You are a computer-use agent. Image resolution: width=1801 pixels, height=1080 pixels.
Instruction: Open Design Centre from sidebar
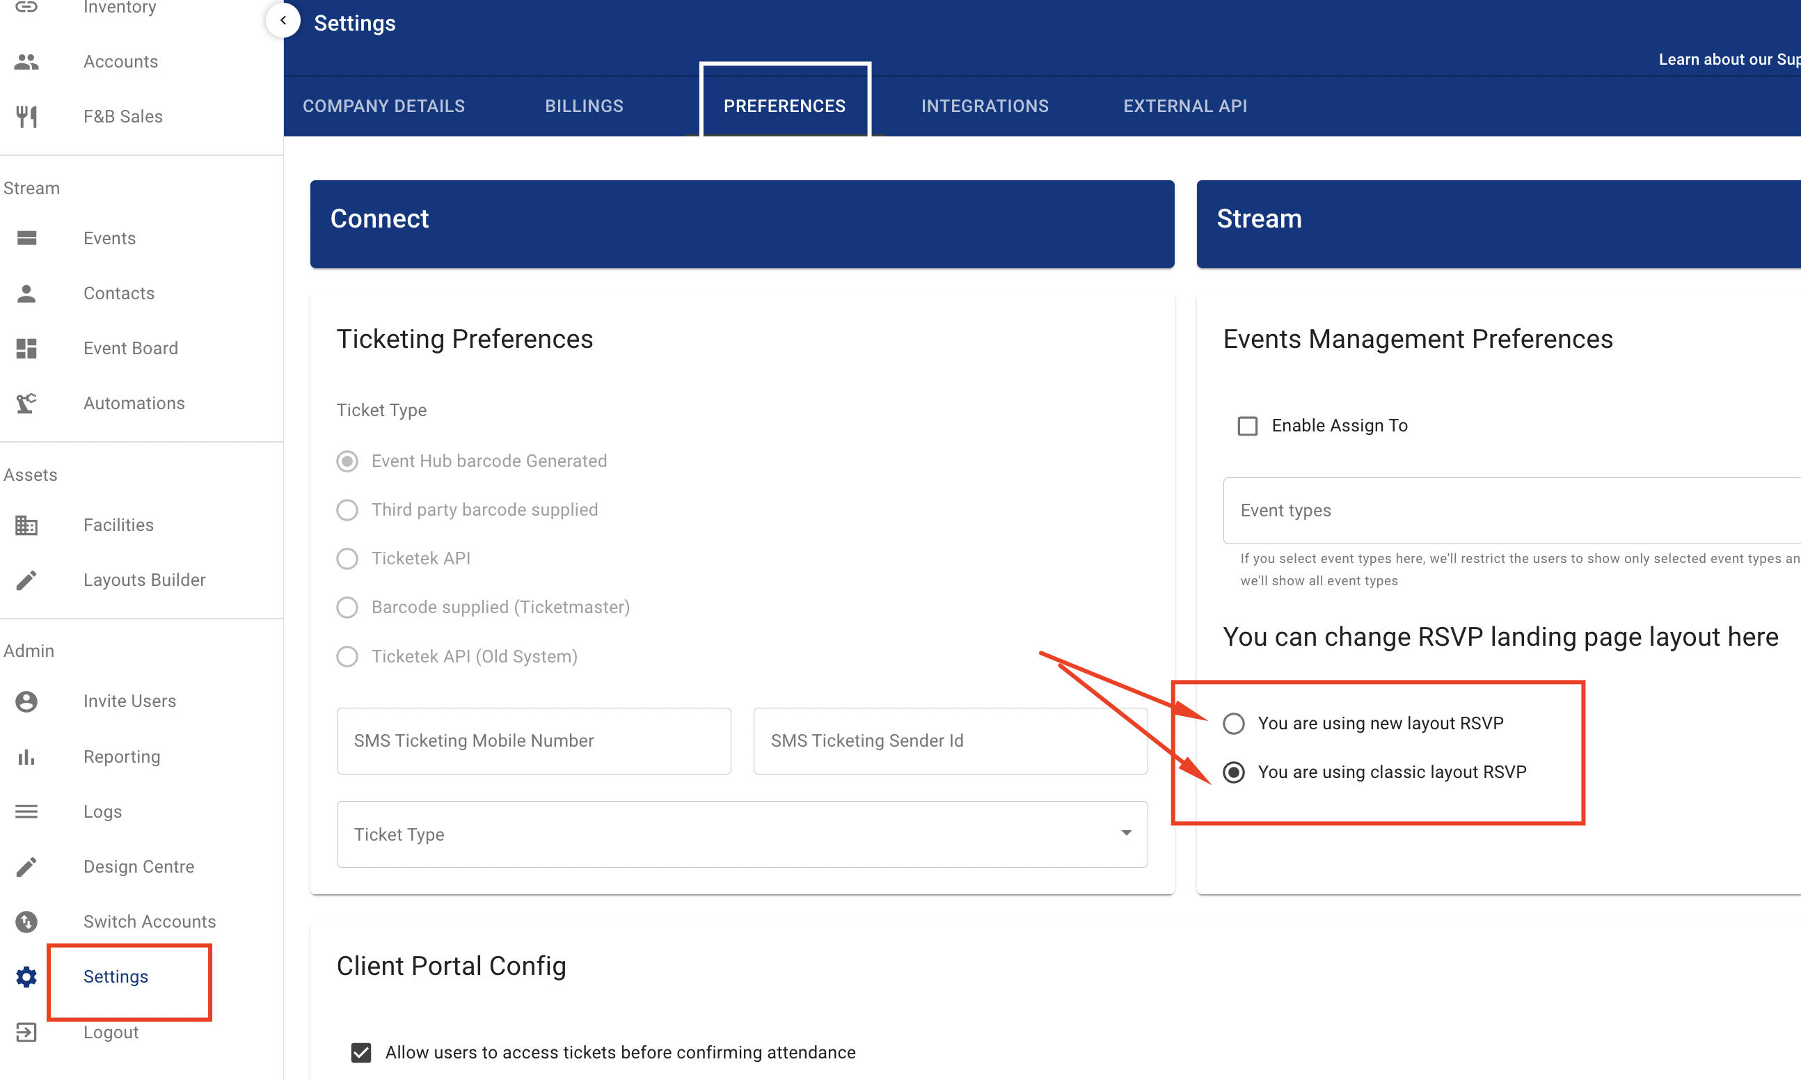coord(138,866)
